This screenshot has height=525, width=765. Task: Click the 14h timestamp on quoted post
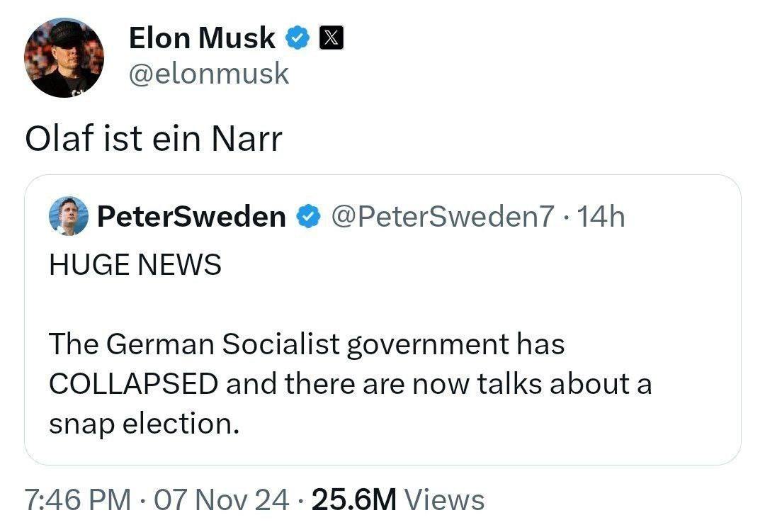[601, 216]
